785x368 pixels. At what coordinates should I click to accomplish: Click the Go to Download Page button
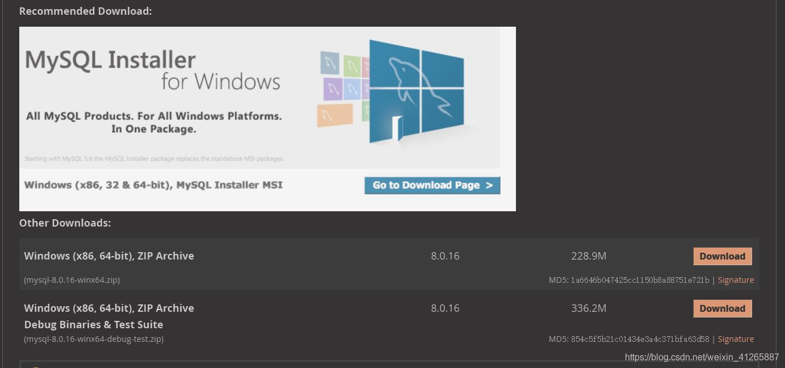tap(432, 185)
